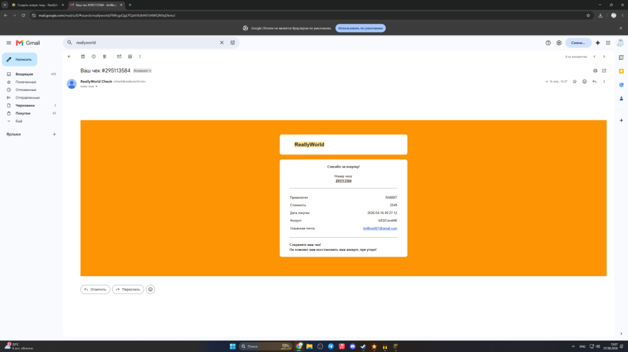Archive this email
This screenshot has height=352, width=628.
pyautogui.click(x=83, y=56)
